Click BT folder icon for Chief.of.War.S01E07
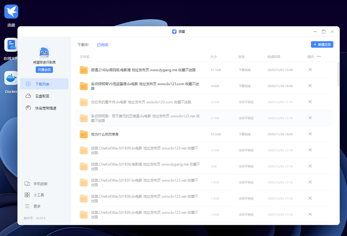Viewport: 347px width, 236px height. point(84,182)
